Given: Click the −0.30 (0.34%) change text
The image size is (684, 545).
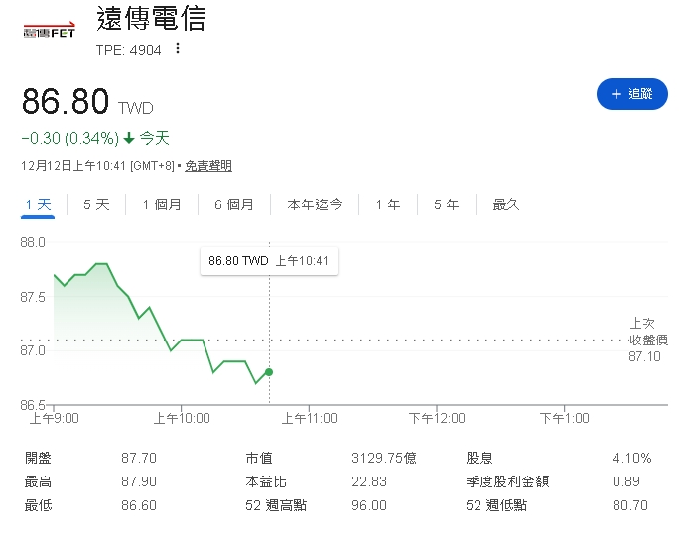Looking at the screenshot, I should 69,138.
